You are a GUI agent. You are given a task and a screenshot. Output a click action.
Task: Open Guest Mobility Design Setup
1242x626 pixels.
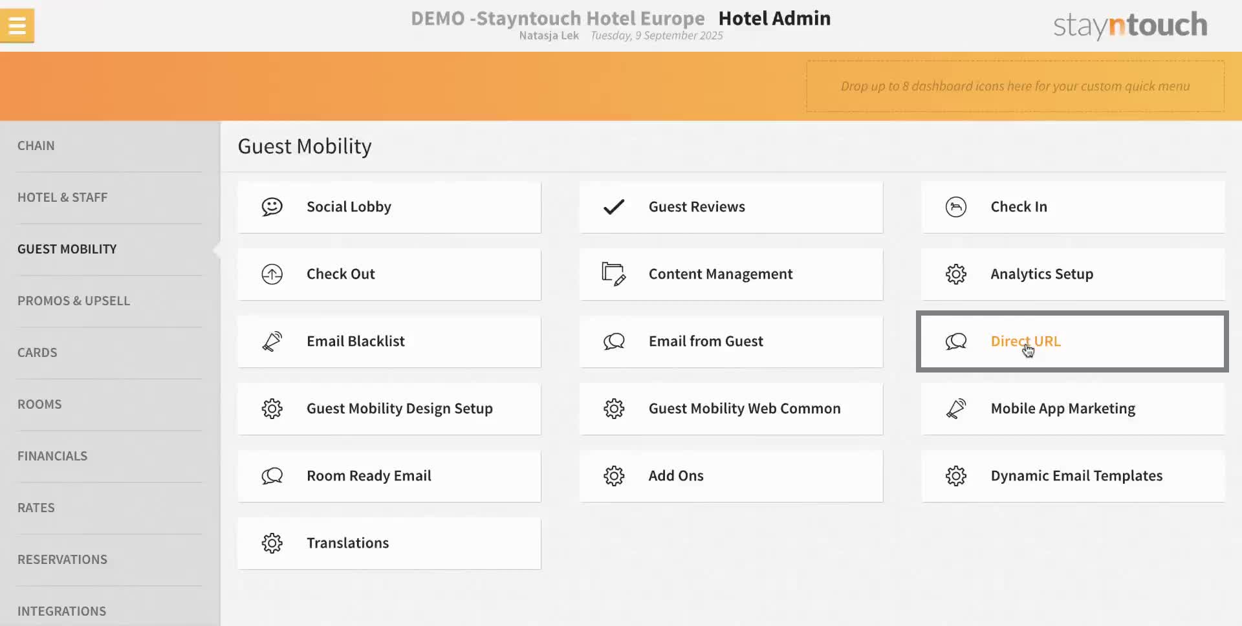pos(389,409)
